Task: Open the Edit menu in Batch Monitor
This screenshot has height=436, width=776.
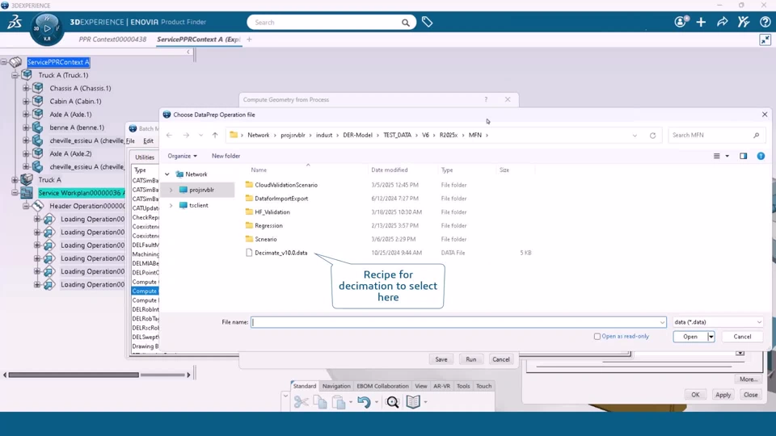Action: 148,140
